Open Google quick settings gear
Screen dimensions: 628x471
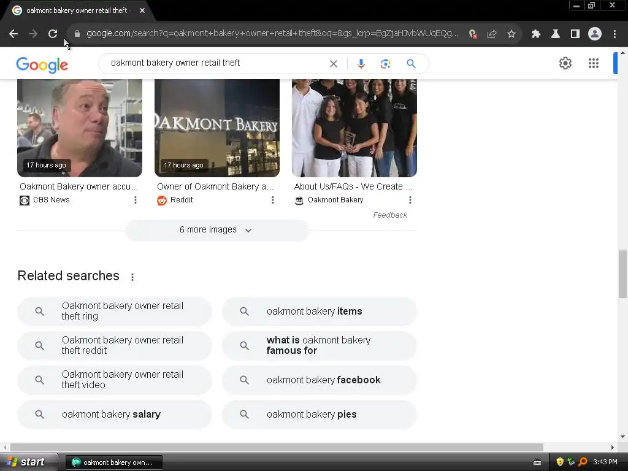[565, 63]
